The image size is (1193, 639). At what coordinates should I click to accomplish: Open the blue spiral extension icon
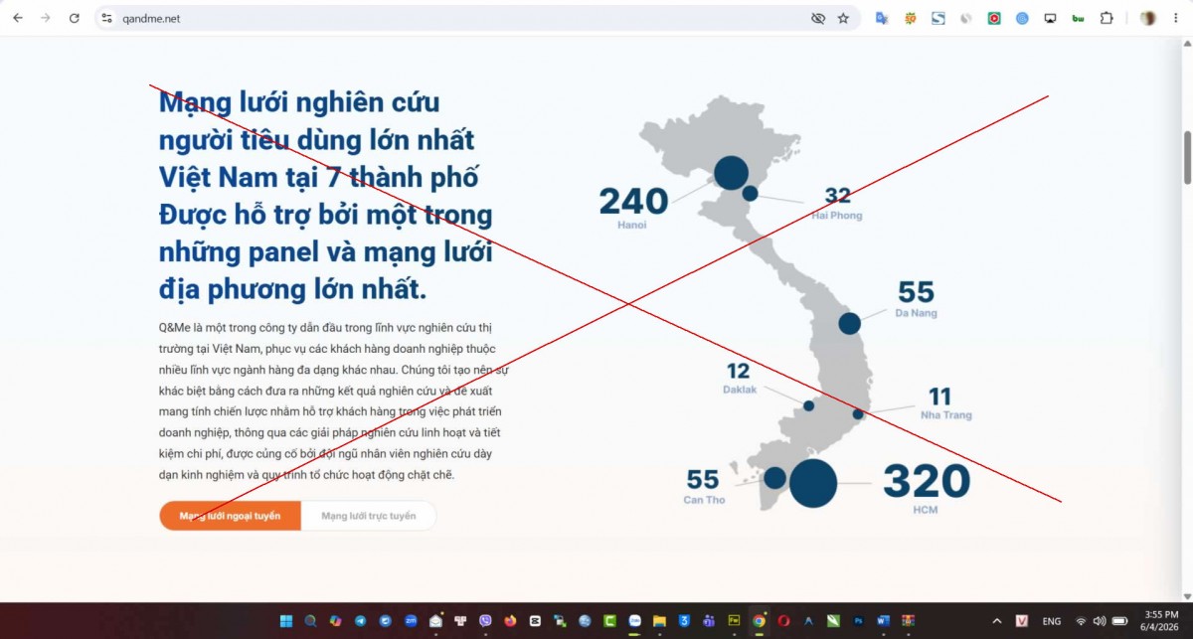1022,18
